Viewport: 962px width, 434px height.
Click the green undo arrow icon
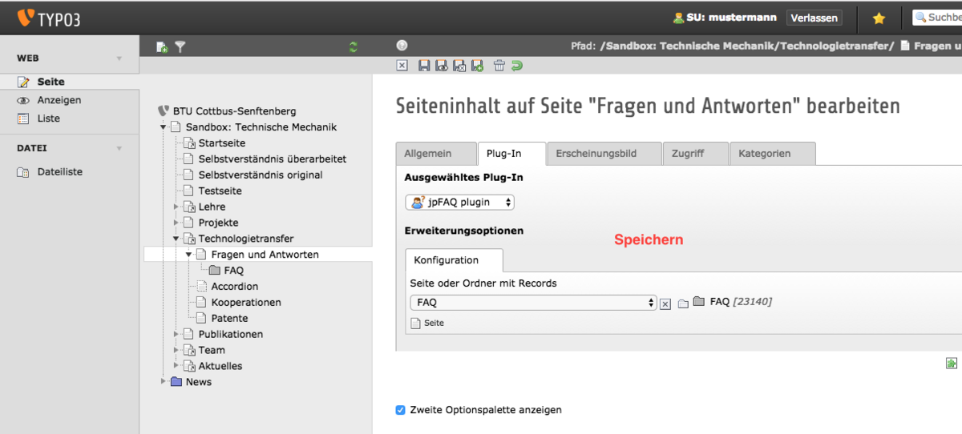tap(517, 66)
